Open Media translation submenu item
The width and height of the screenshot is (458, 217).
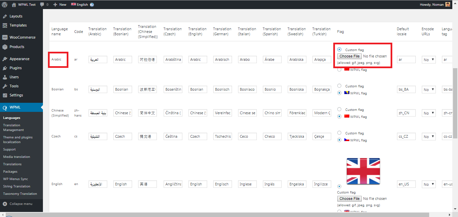(x=16, y=157)
